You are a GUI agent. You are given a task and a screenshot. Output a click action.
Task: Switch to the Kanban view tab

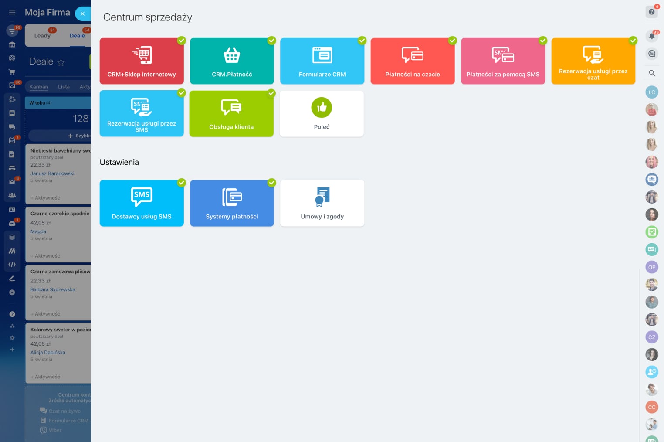[39, 87]
